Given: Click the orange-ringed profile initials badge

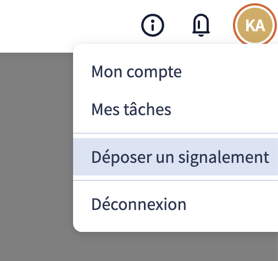Looking at the screenshot, I should coord(255,25).
